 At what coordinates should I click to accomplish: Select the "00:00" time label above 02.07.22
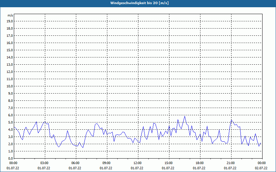pos(262,163)
